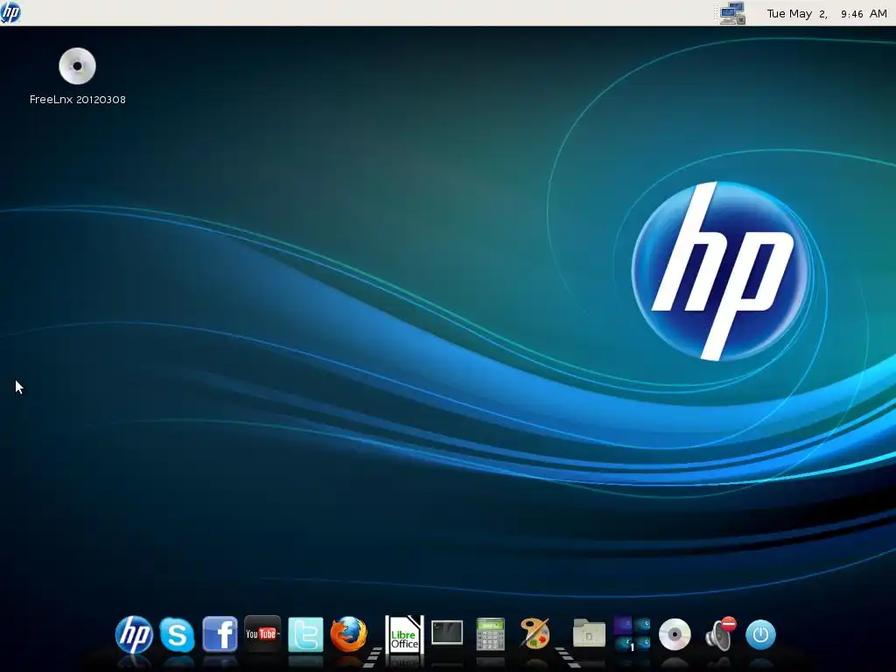Open the HP icon in the dock
Image resolution: width=896 pixels, height=672 pixels.
[x=134, y=634]
